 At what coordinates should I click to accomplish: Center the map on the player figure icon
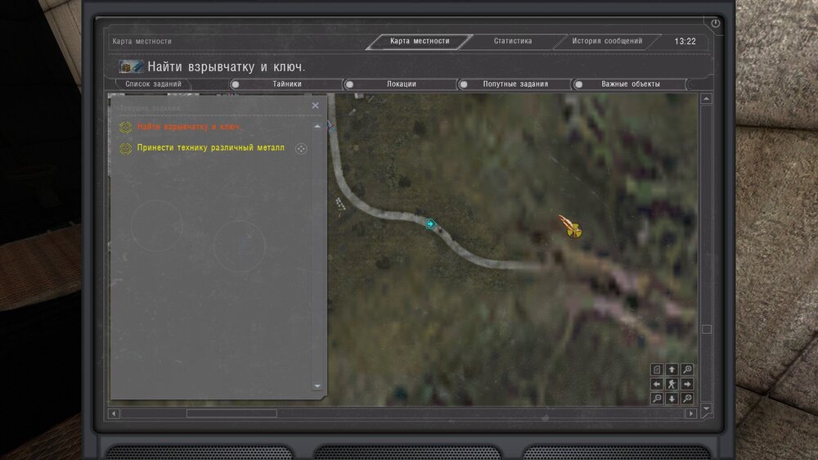click(x=672, y=385)
